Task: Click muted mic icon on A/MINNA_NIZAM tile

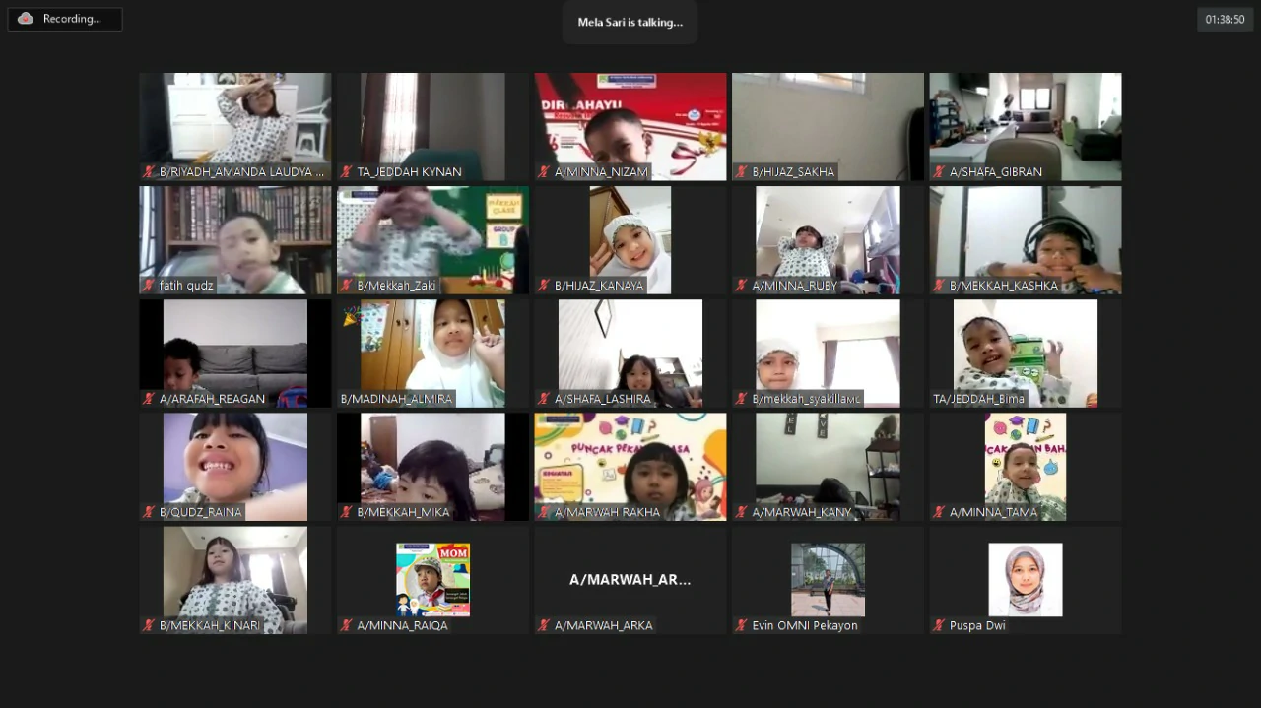Action: coord(544,172)
